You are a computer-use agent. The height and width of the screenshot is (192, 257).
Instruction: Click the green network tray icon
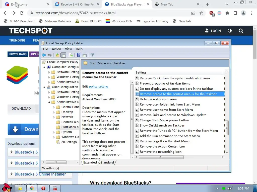pos(224,188)
